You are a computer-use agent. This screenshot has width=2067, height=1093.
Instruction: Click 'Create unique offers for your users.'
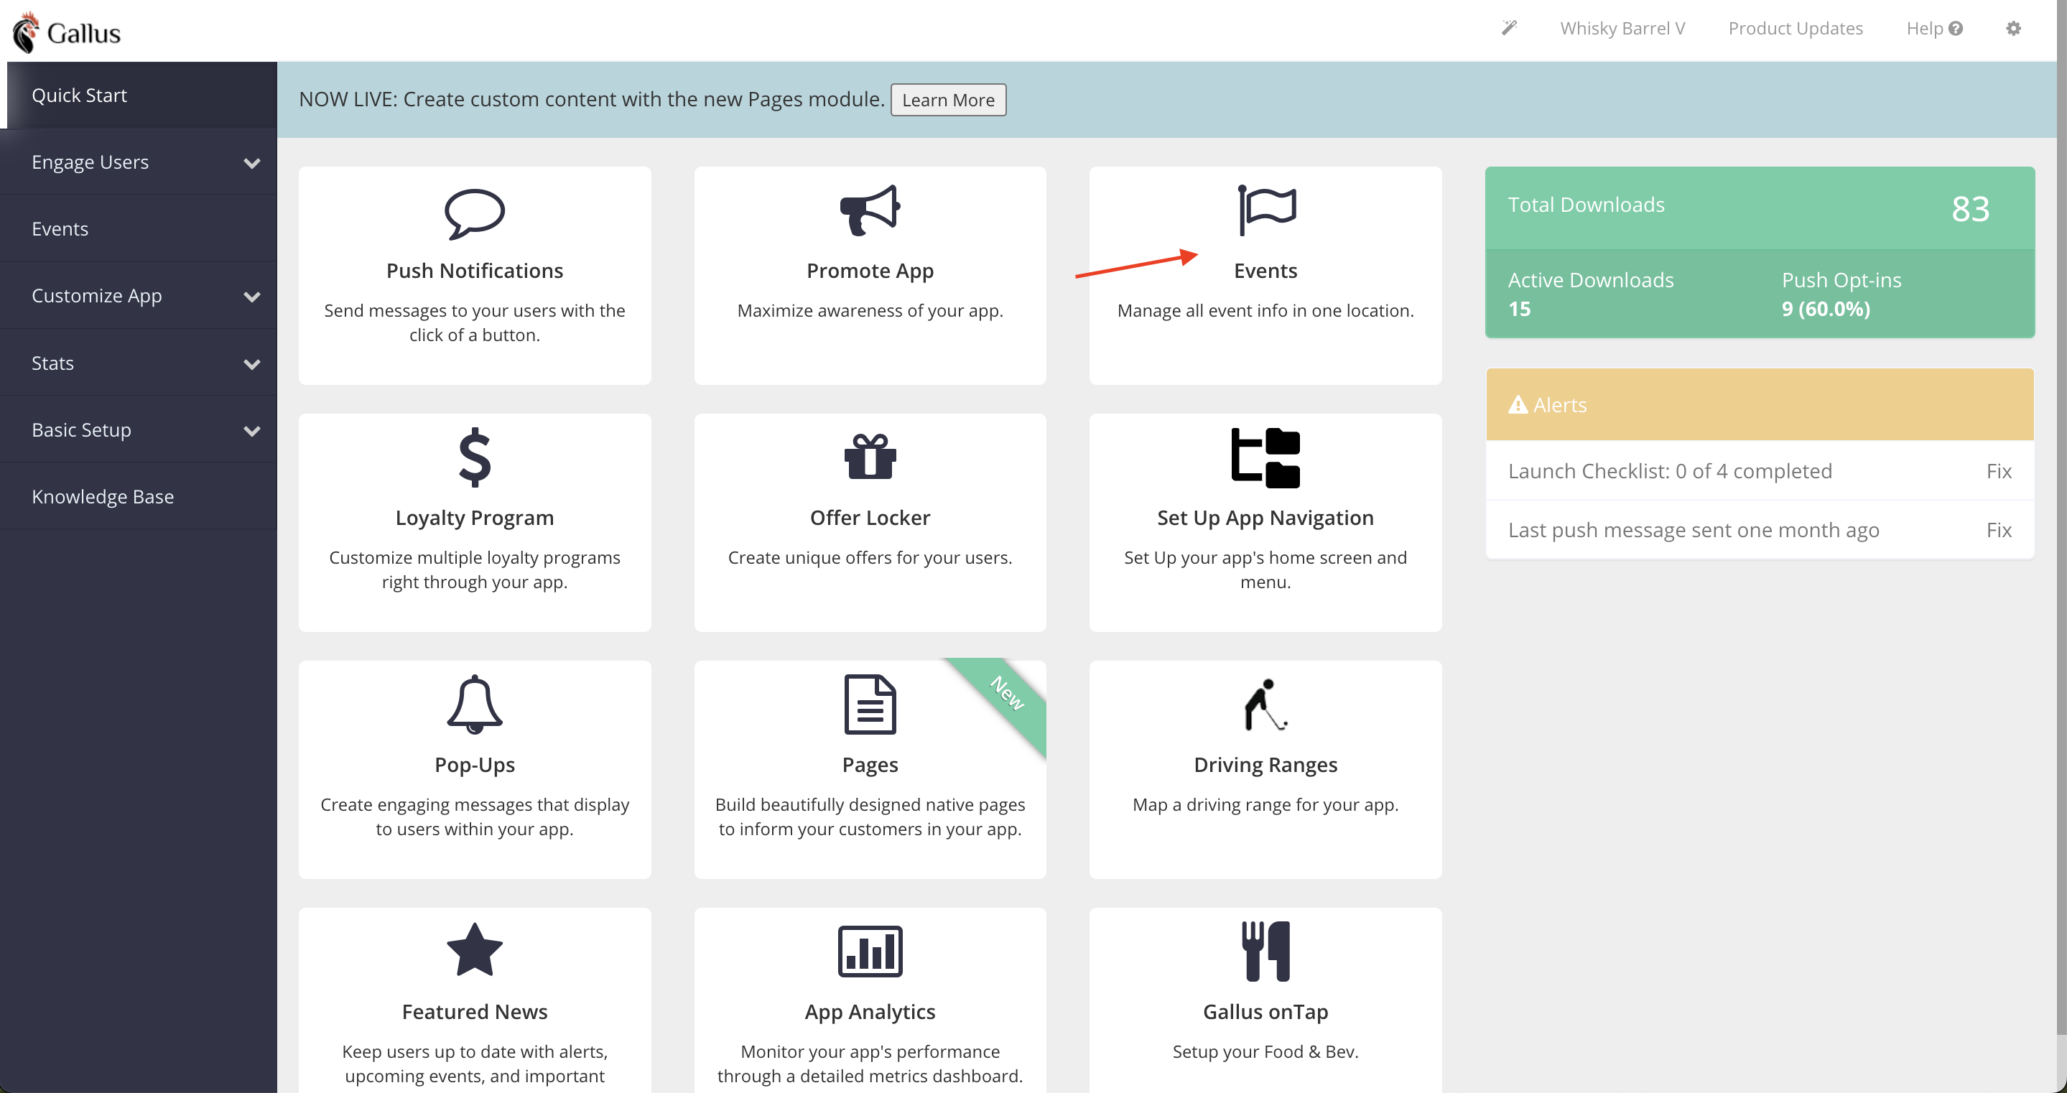tap(870, 557)
